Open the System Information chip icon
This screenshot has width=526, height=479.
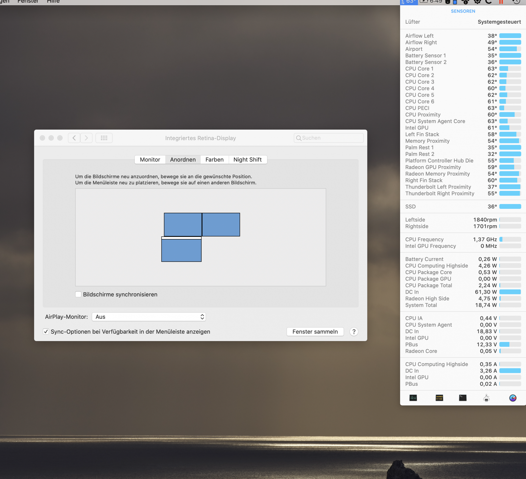click(486, 398)
